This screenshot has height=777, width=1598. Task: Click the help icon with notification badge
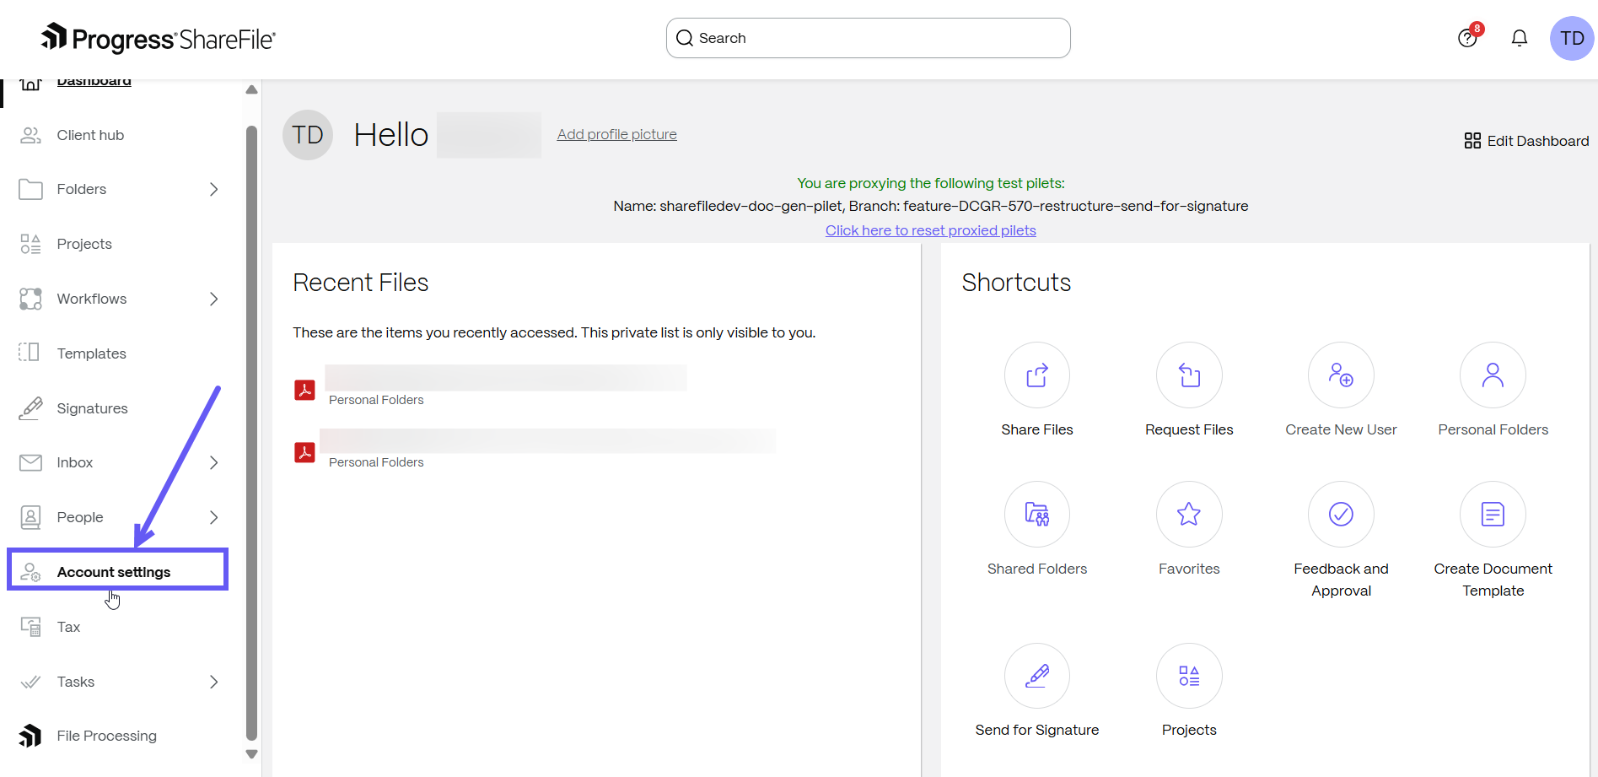click(x=1467, y=38)
